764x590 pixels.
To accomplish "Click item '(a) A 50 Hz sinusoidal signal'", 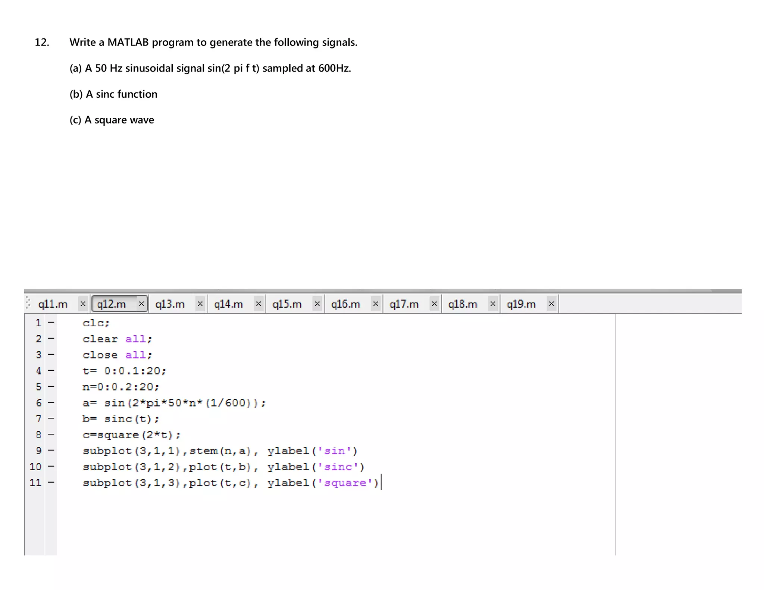I will tap(137, 68).
